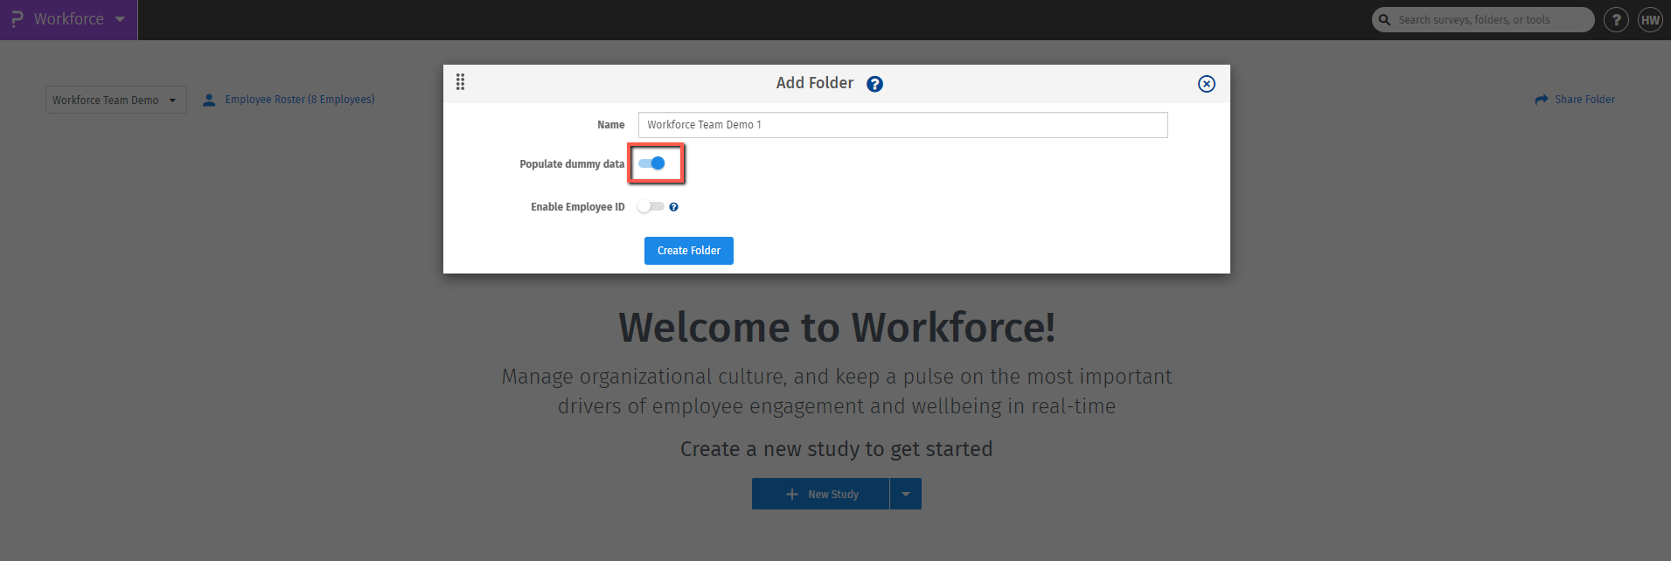1671x561 pixels.
Task: Turn on the Enable Employee ID toggle
Action: 651,207
